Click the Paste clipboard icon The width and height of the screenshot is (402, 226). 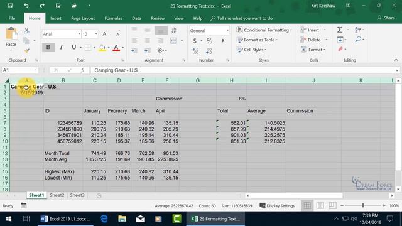tap(11, 34)
